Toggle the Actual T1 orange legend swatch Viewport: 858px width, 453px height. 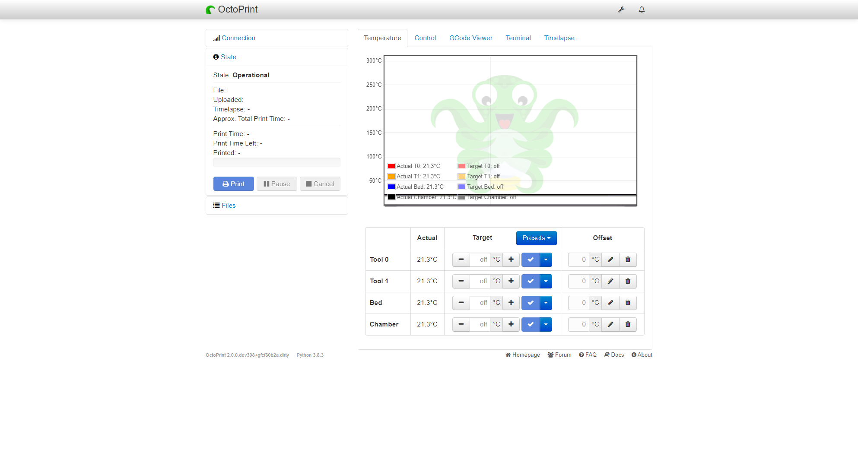click(391, 177)
